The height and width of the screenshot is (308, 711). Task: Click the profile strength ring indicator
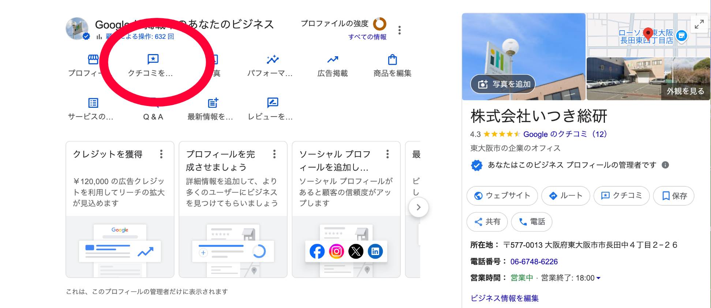[x=379, y=24]
